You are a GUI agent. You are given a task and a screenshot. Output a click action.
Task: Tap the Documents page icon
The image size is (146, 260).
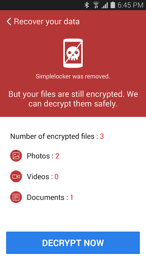[16, 197]
